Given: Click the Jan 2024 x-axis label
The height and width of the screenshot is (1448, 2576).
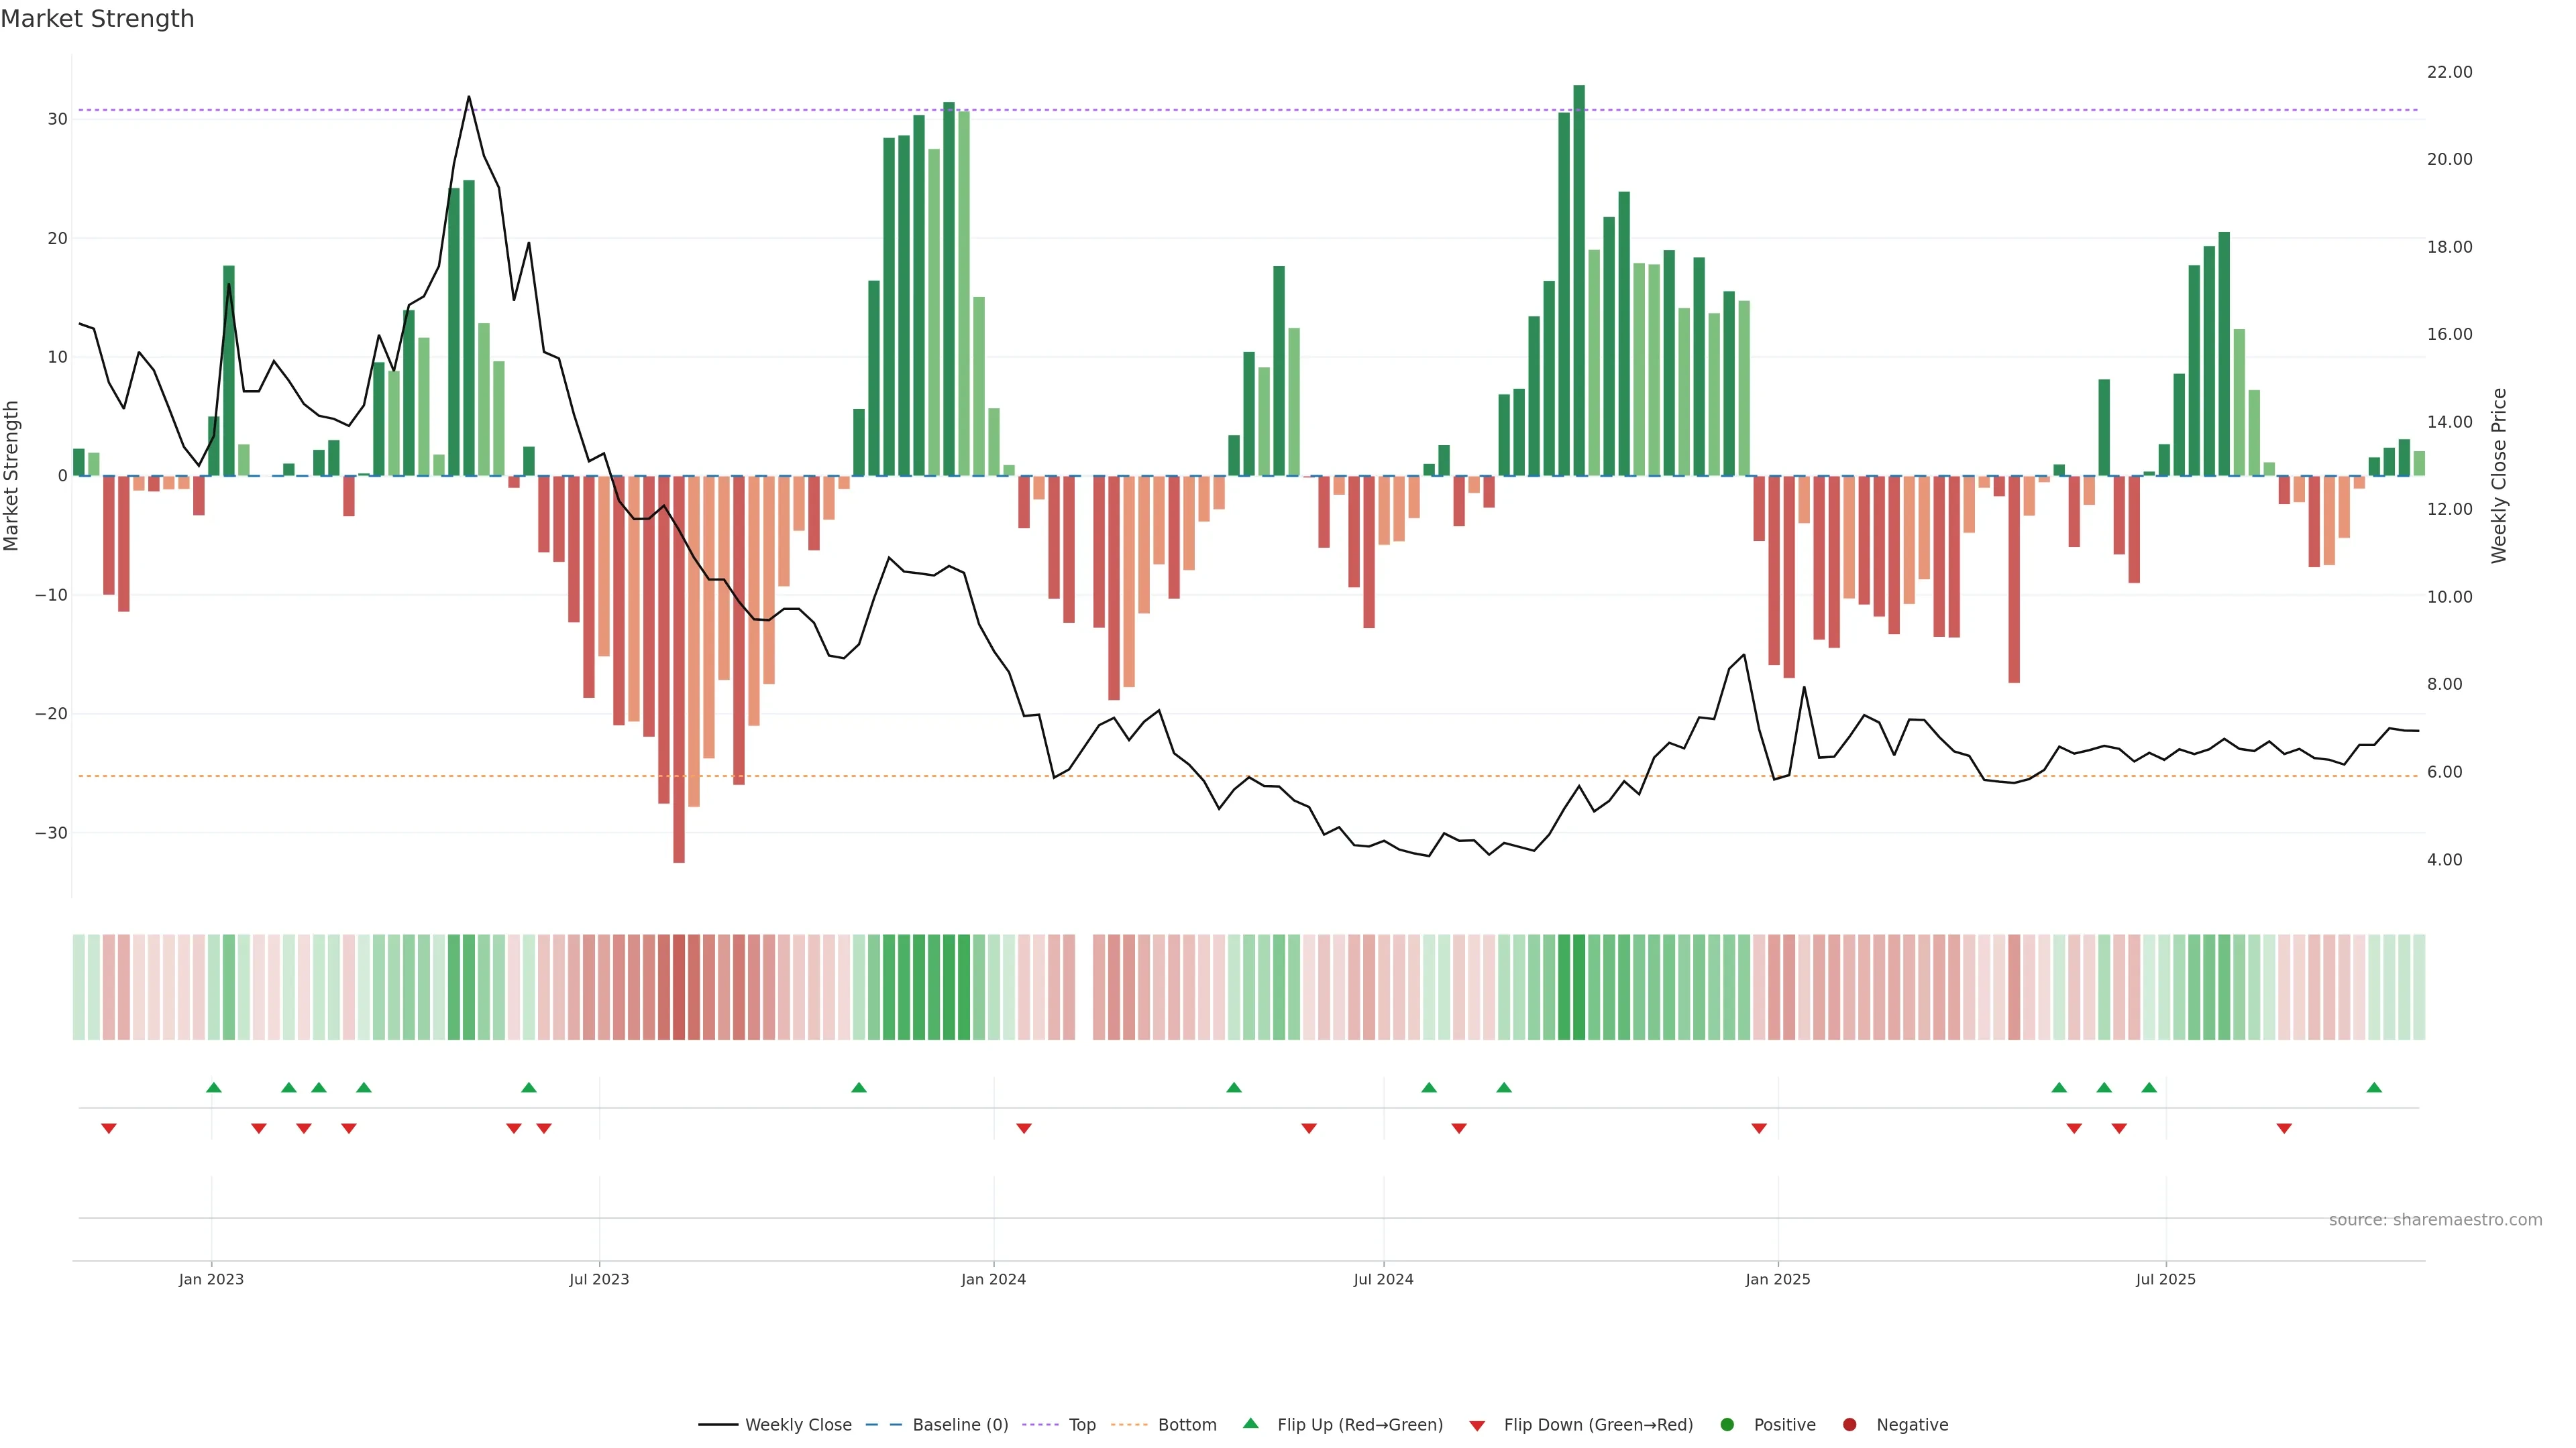Looking at the screenshot, I should coord(993,1279).
